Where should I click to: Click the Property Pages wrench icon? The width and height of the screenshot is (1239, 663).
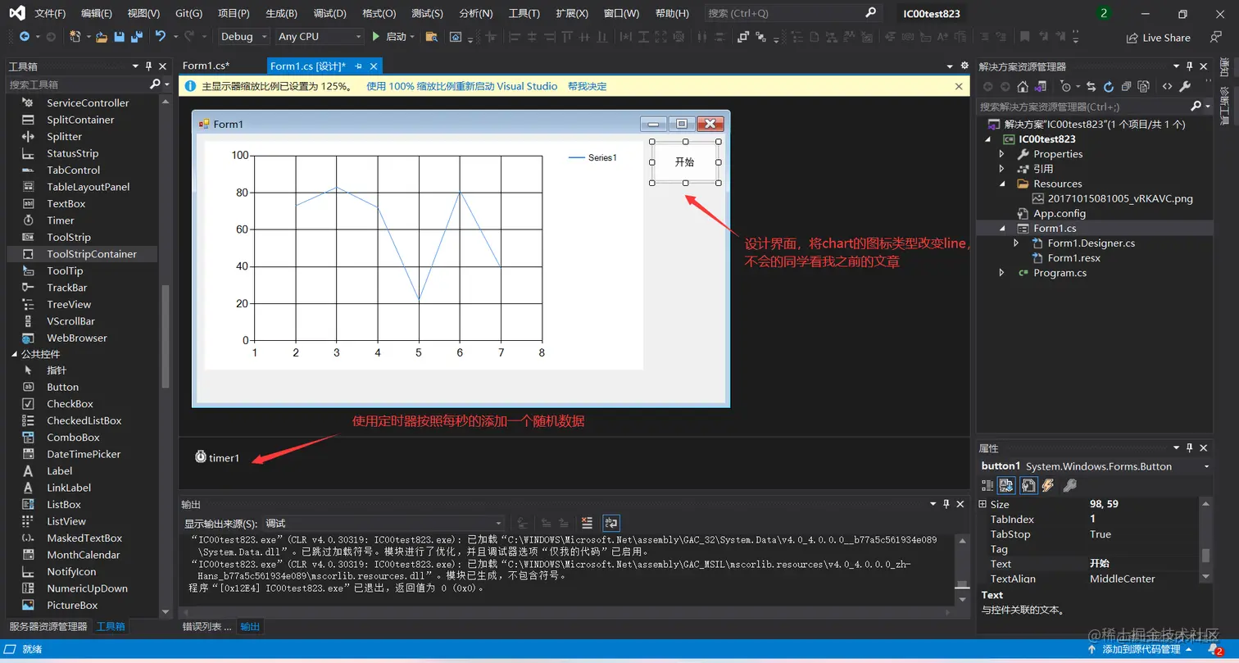[1069, 485]
